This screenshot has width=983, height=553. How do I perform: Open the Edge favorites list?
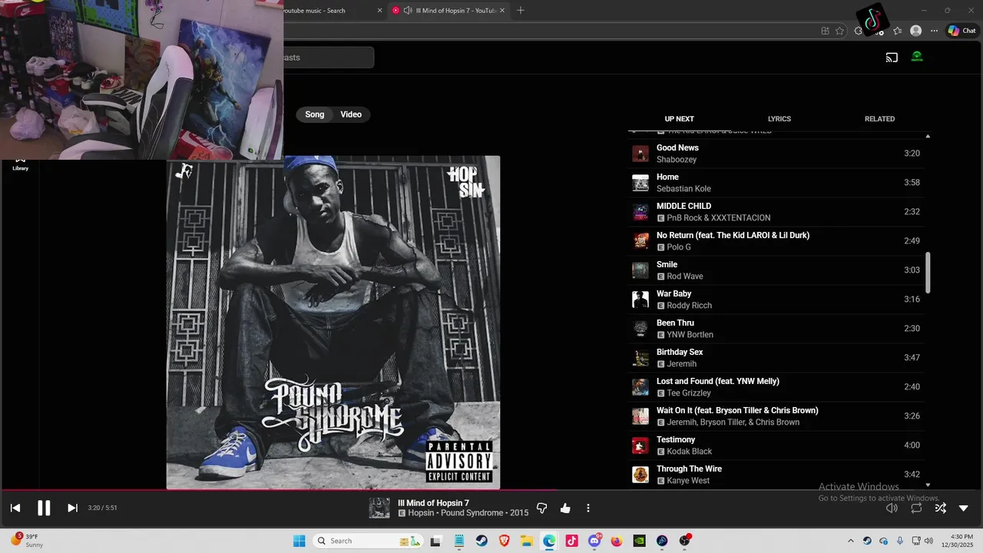[897, 31]
